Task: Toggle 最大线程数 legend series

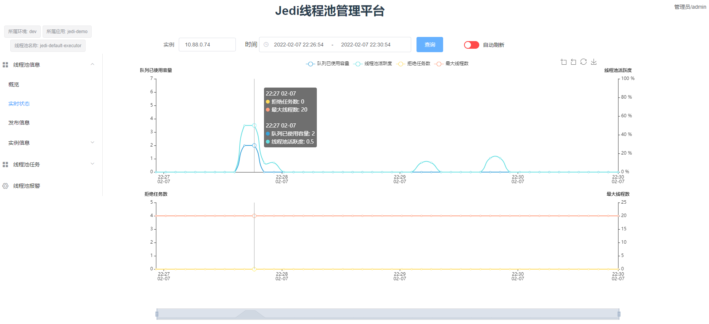Action: (451, 64)
